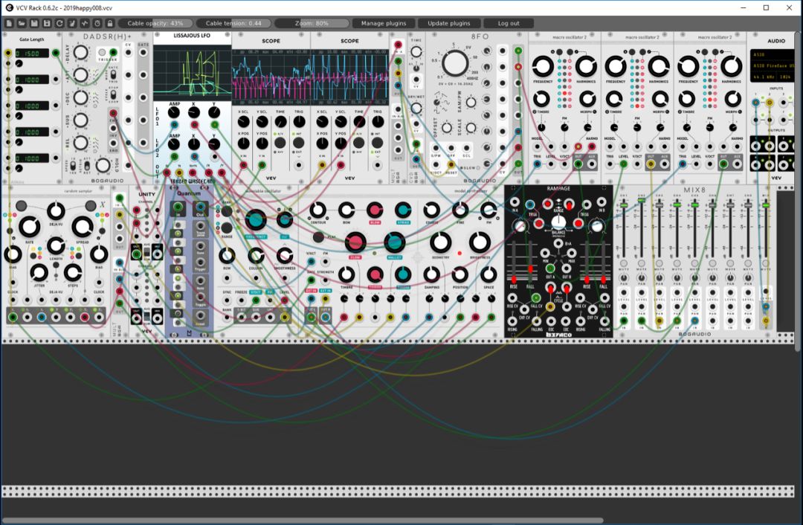
Task: Click third macro oscillator Morph knob
Action: click(733, 99)
